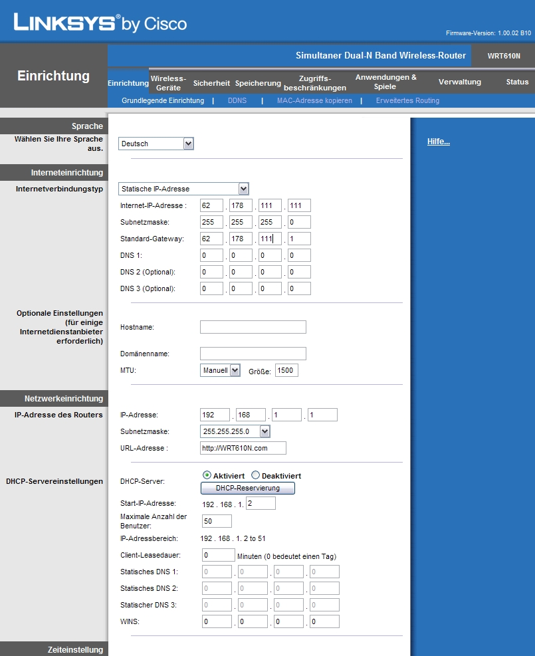The width and height of the screenshot is (535, 656).
Task: Open the Anwendungen & Spiele tab
Action: 385,82
